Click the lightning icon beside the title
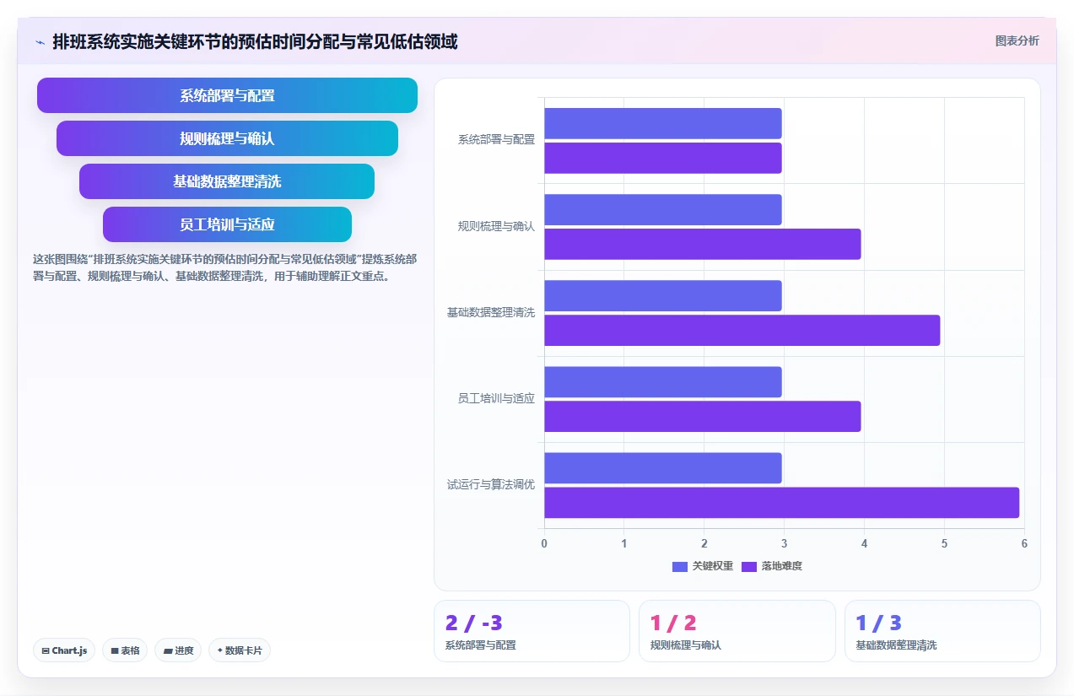Viewport: 1074px width, 696px height. point(40,41)
